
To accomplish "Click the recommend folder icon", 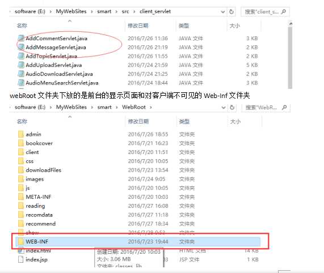I will (21, 224).
